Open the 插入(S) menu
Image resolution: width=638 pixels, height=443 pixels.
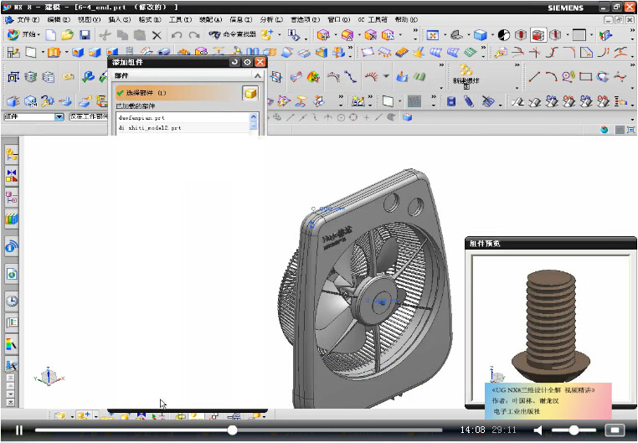[x=119, y=19]
